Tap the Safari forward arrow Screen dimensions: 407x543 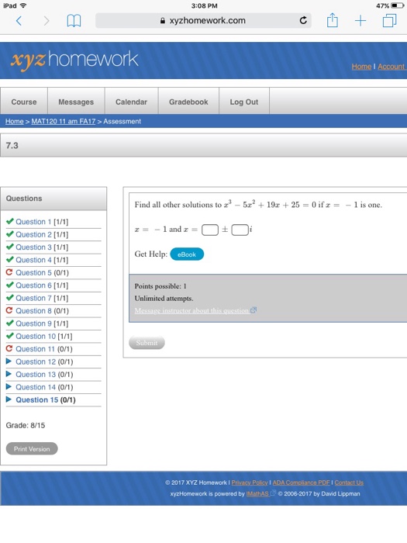point(47,21)
